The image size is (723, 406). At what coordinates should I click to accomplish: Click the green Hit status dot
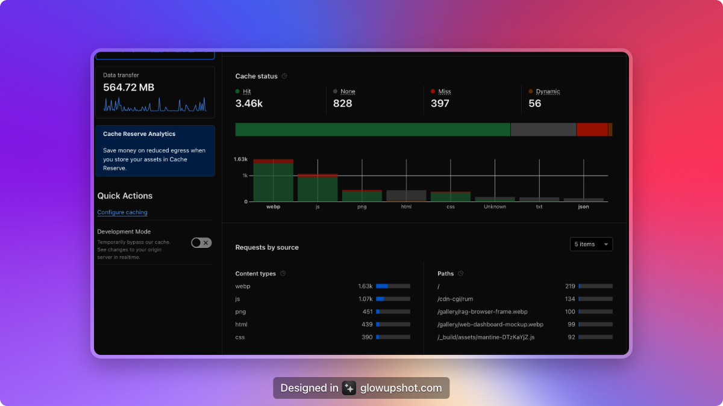[238, 91]
